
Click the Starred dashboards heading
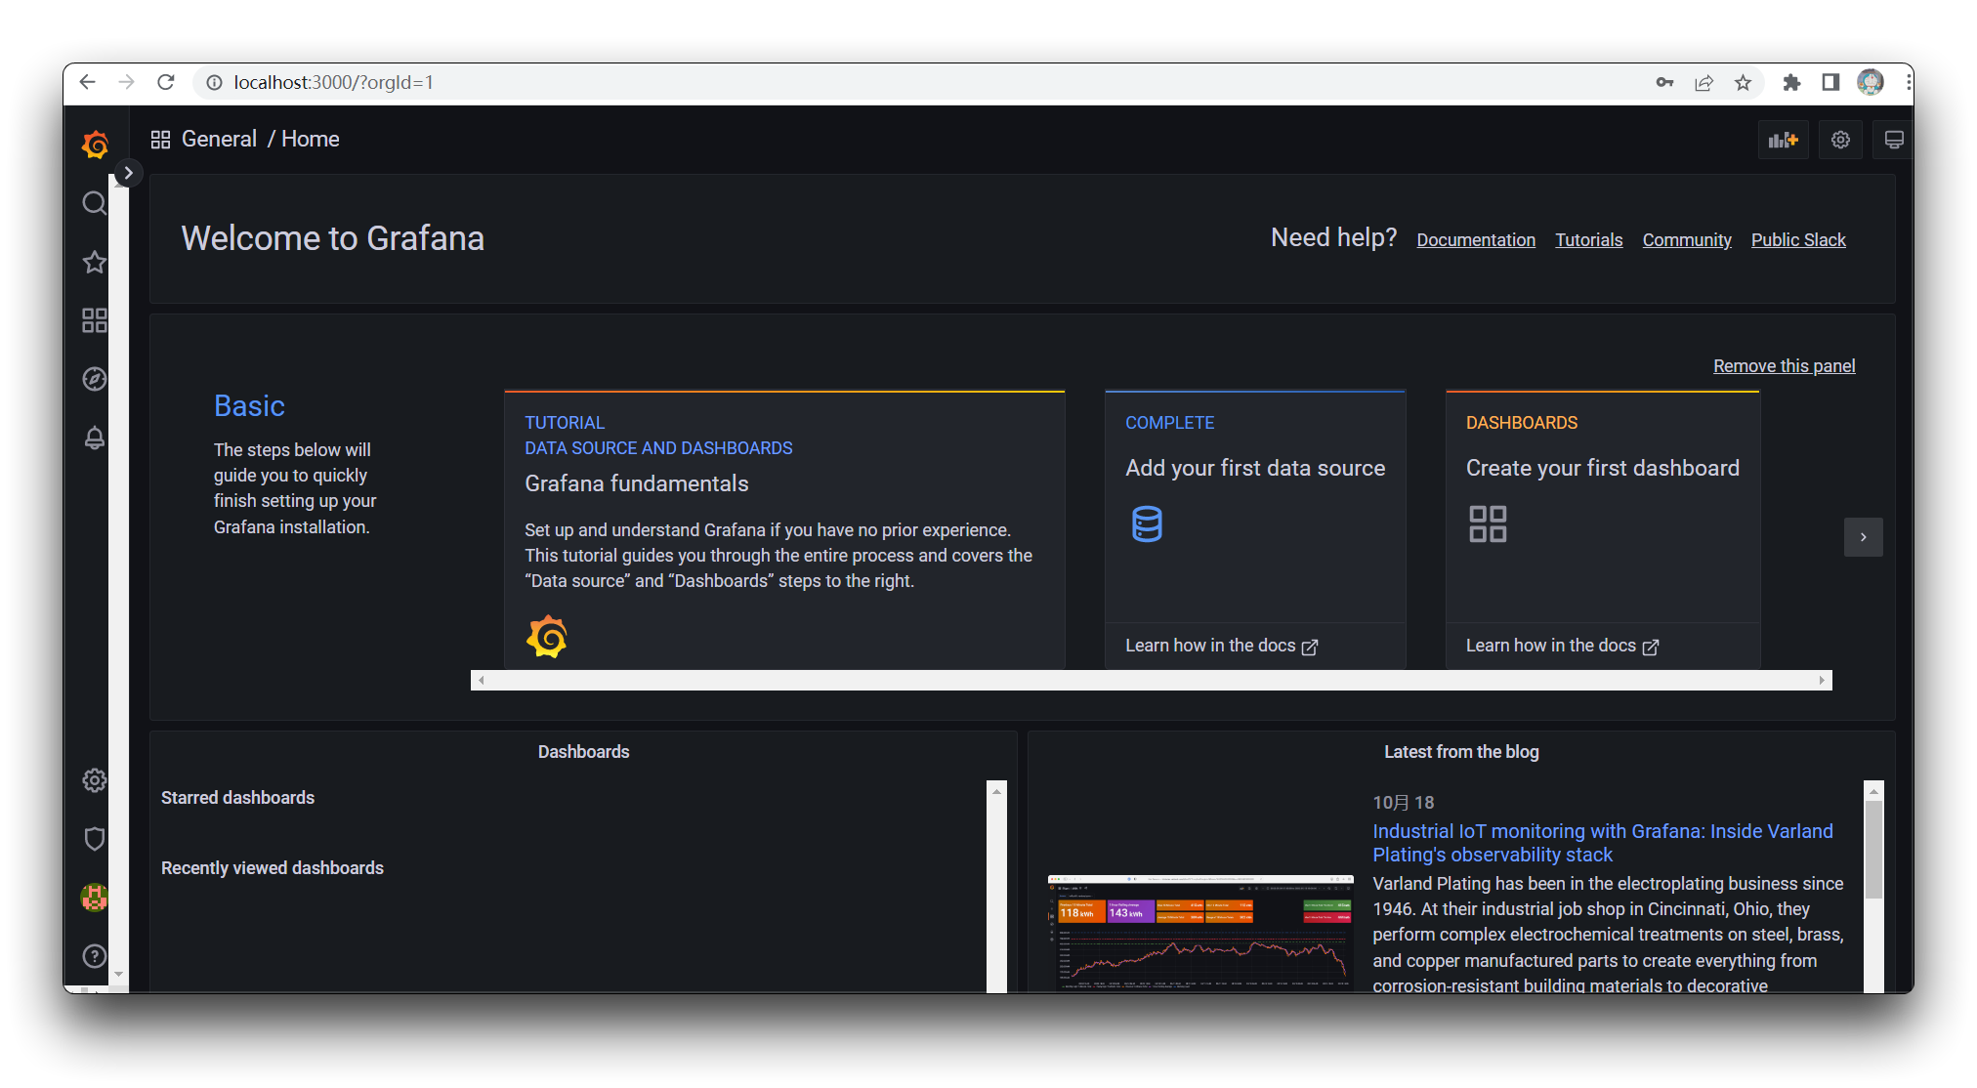tap(237, 798)
